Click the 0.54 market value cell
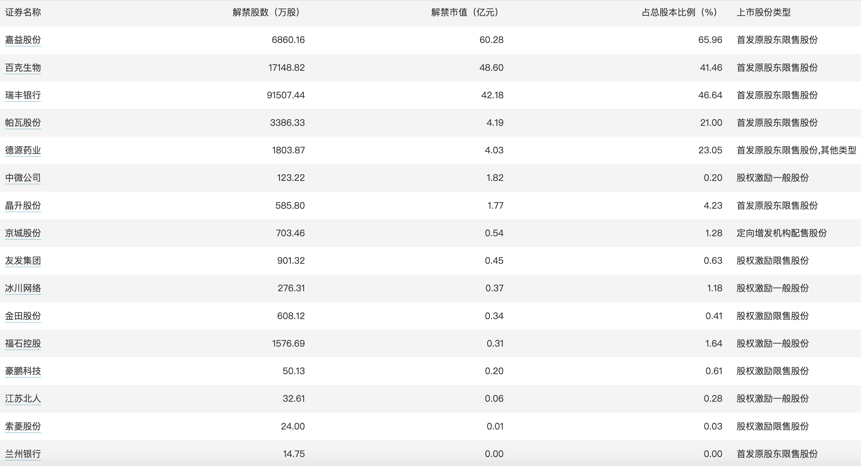 pos(494,233)
